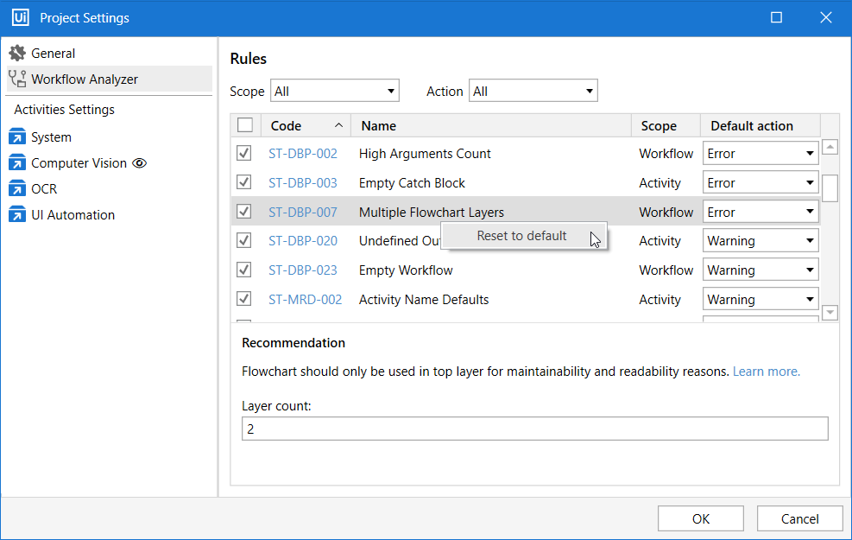Choose Reset to default from context menu

[522, 236]
